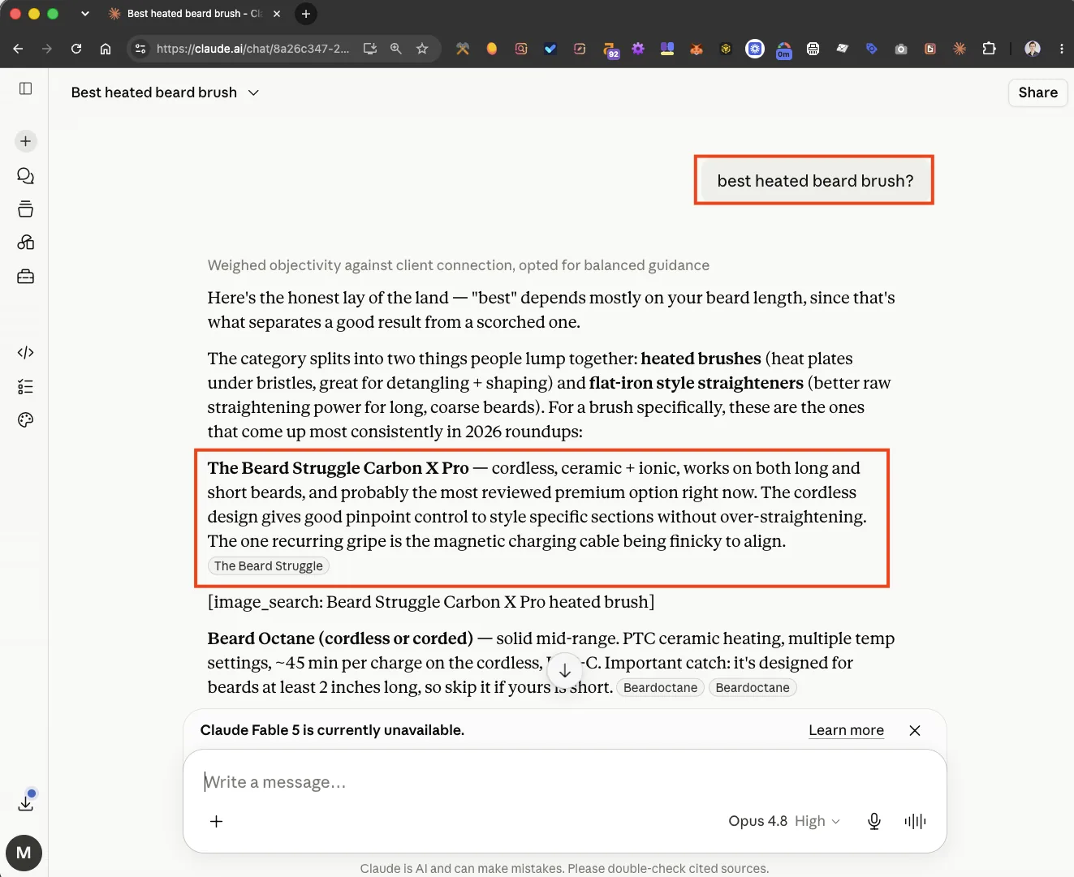Open the Projects icon in the sidebar
Viewport: 1074px width, 877px height.
[26, 209]
